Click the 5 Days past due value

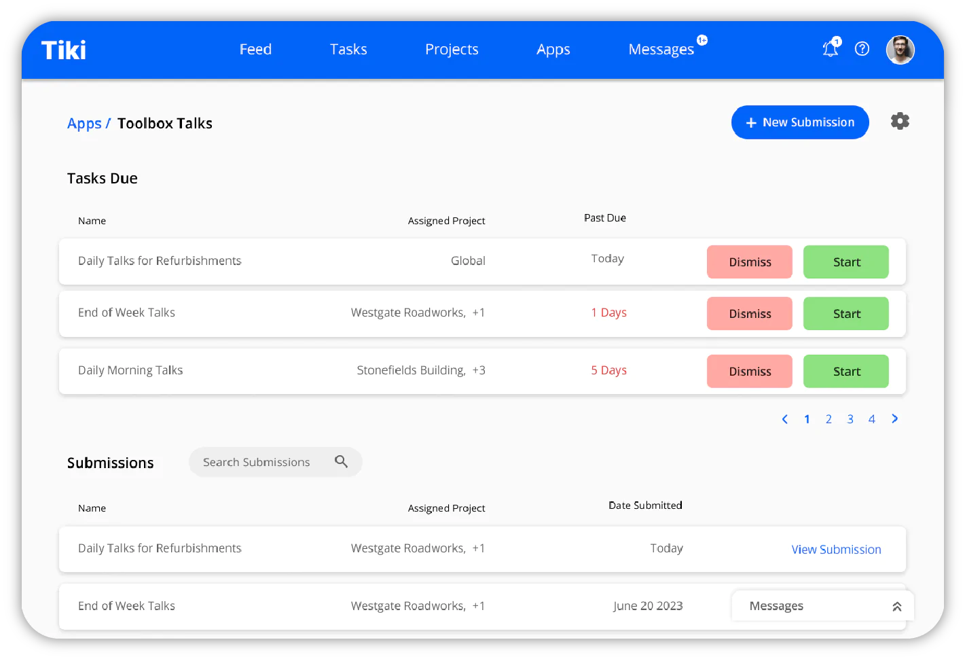pos(609,370)
